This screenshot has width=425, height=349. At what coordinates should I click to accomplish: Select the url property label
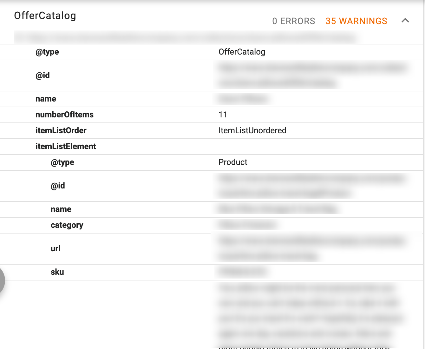pos(56,248)
